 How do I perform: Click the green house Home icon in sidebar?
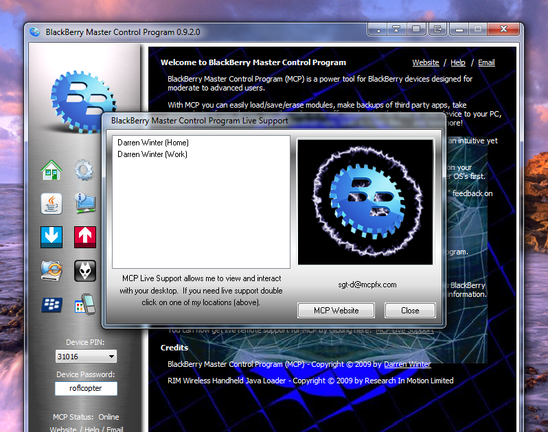[52, 170]
